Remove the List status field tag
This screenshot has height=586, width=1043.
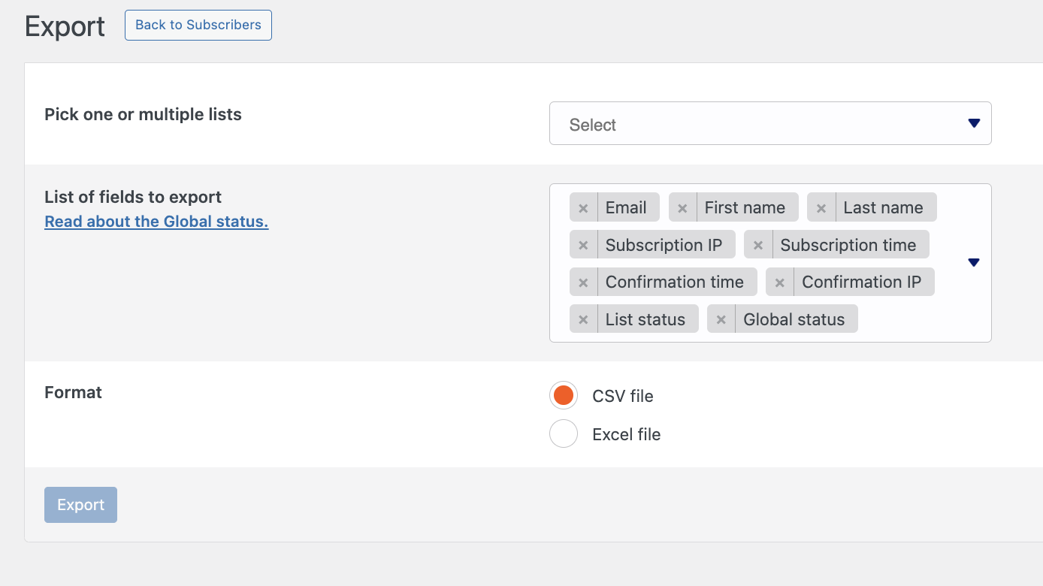click(x=583, y=319)
